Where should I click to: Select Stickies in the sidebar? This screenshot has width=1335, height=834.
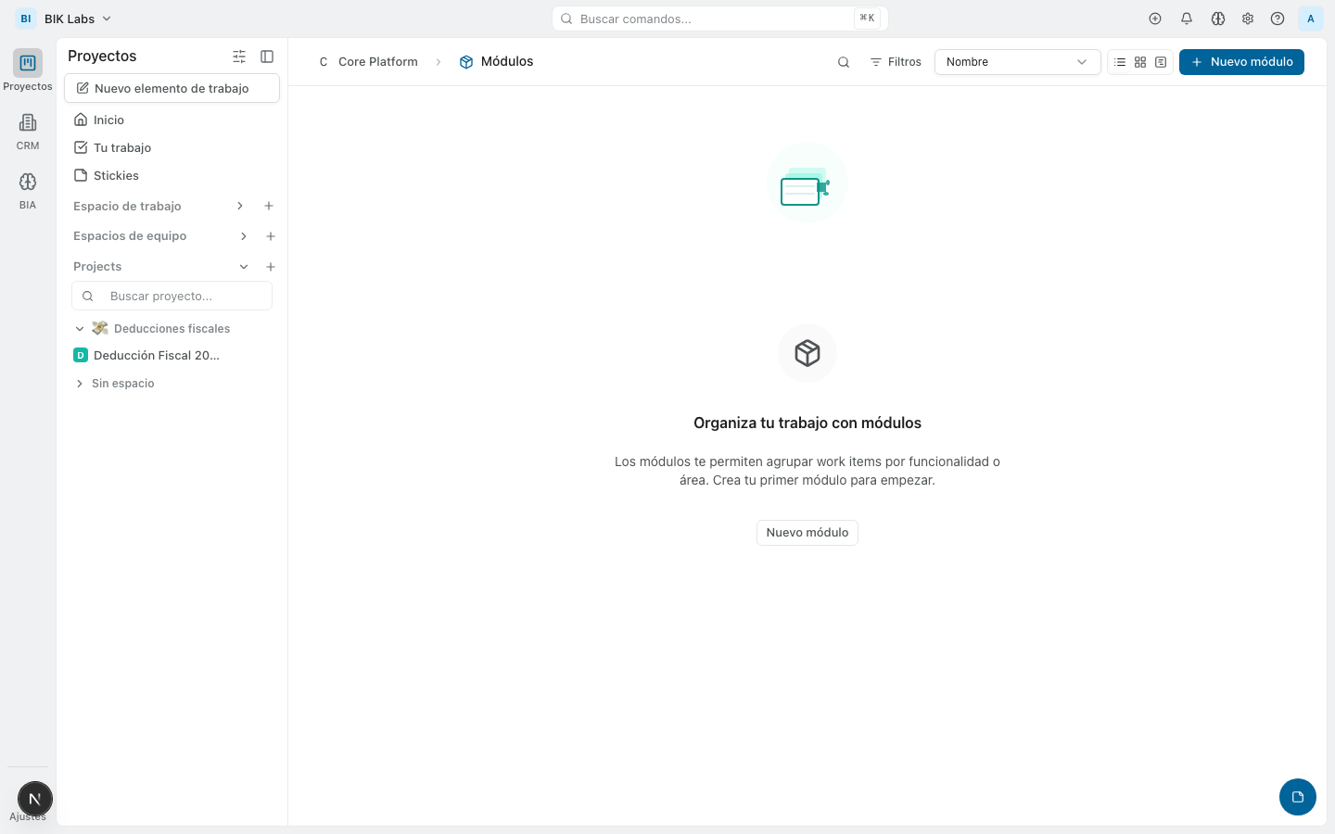click(x=115, y=175)
